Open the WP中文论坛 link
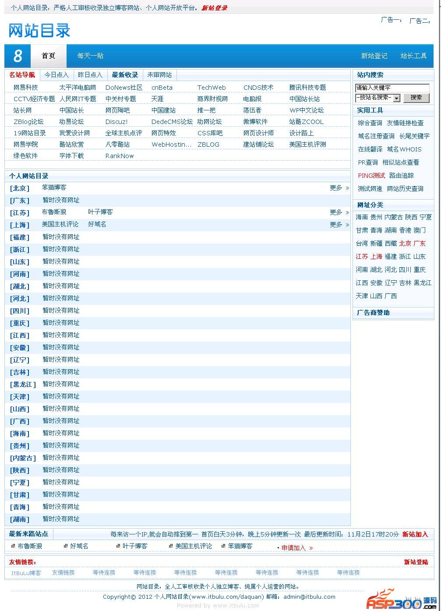 (x=307, y=110)
